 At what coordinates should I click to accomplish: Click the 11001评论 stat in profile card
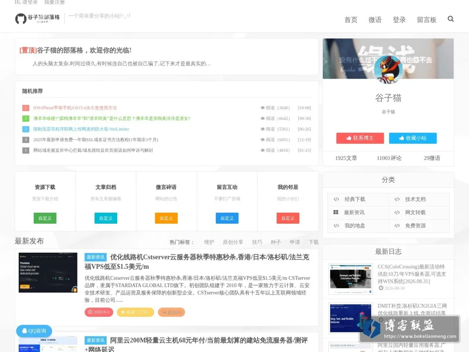389,158
